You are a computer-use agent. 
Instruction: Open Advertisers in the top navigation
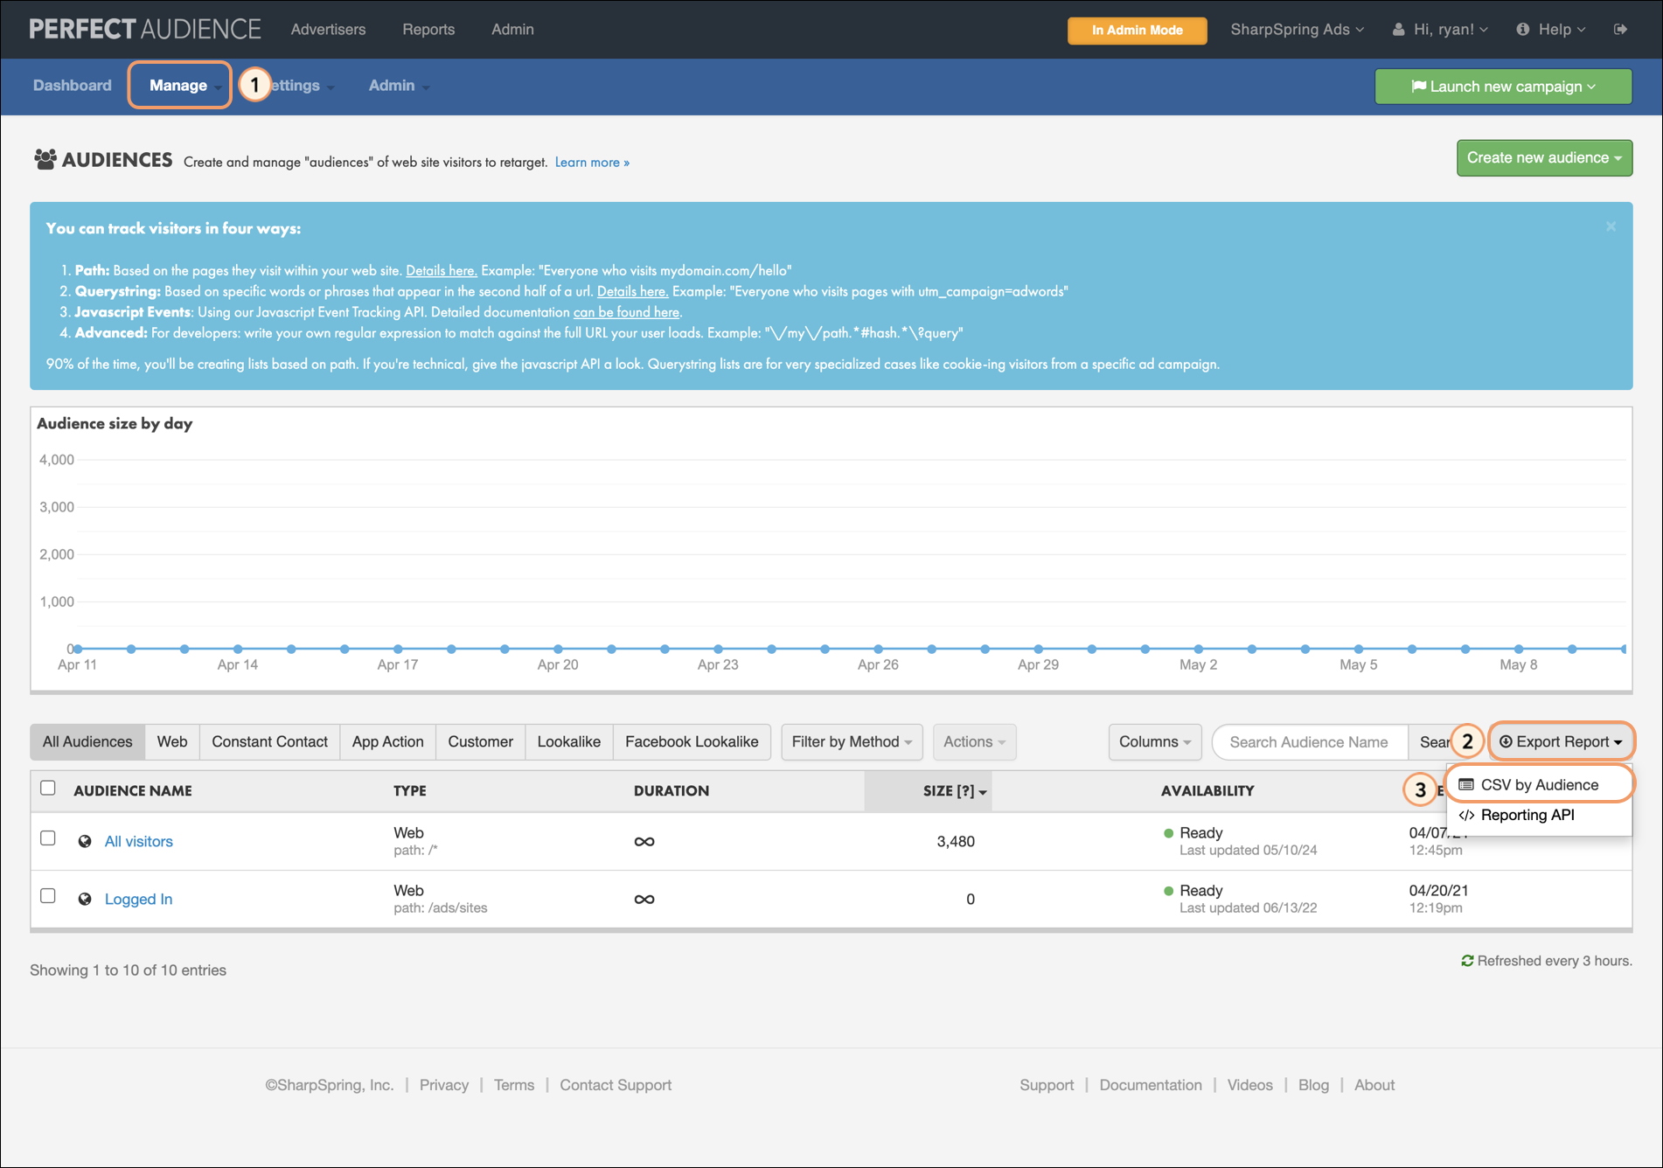(328, 29)
